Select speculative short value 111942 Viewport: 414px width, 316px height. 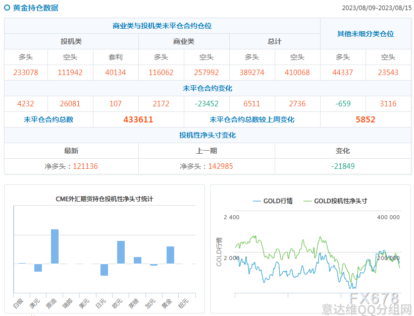coord(70,73)
